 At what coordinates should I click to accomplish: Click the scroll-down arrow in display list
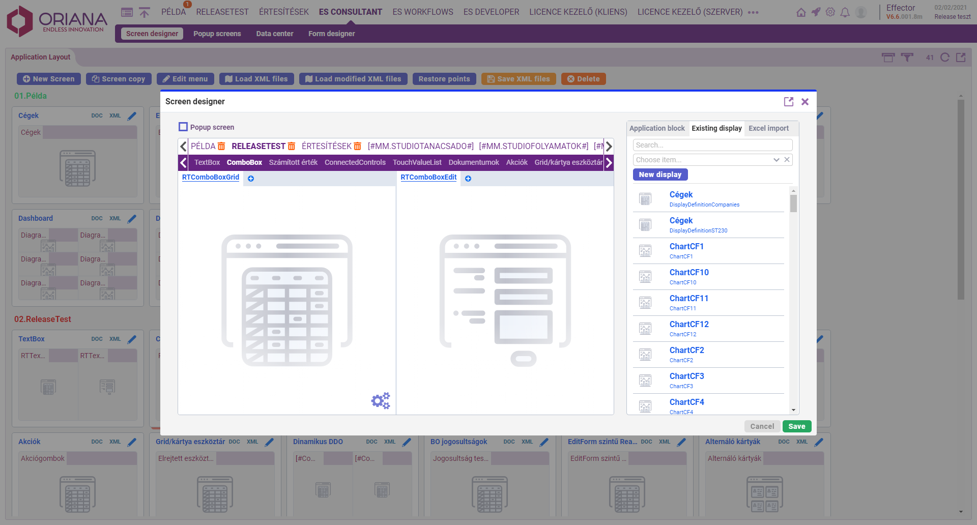[x=793, y=410]
